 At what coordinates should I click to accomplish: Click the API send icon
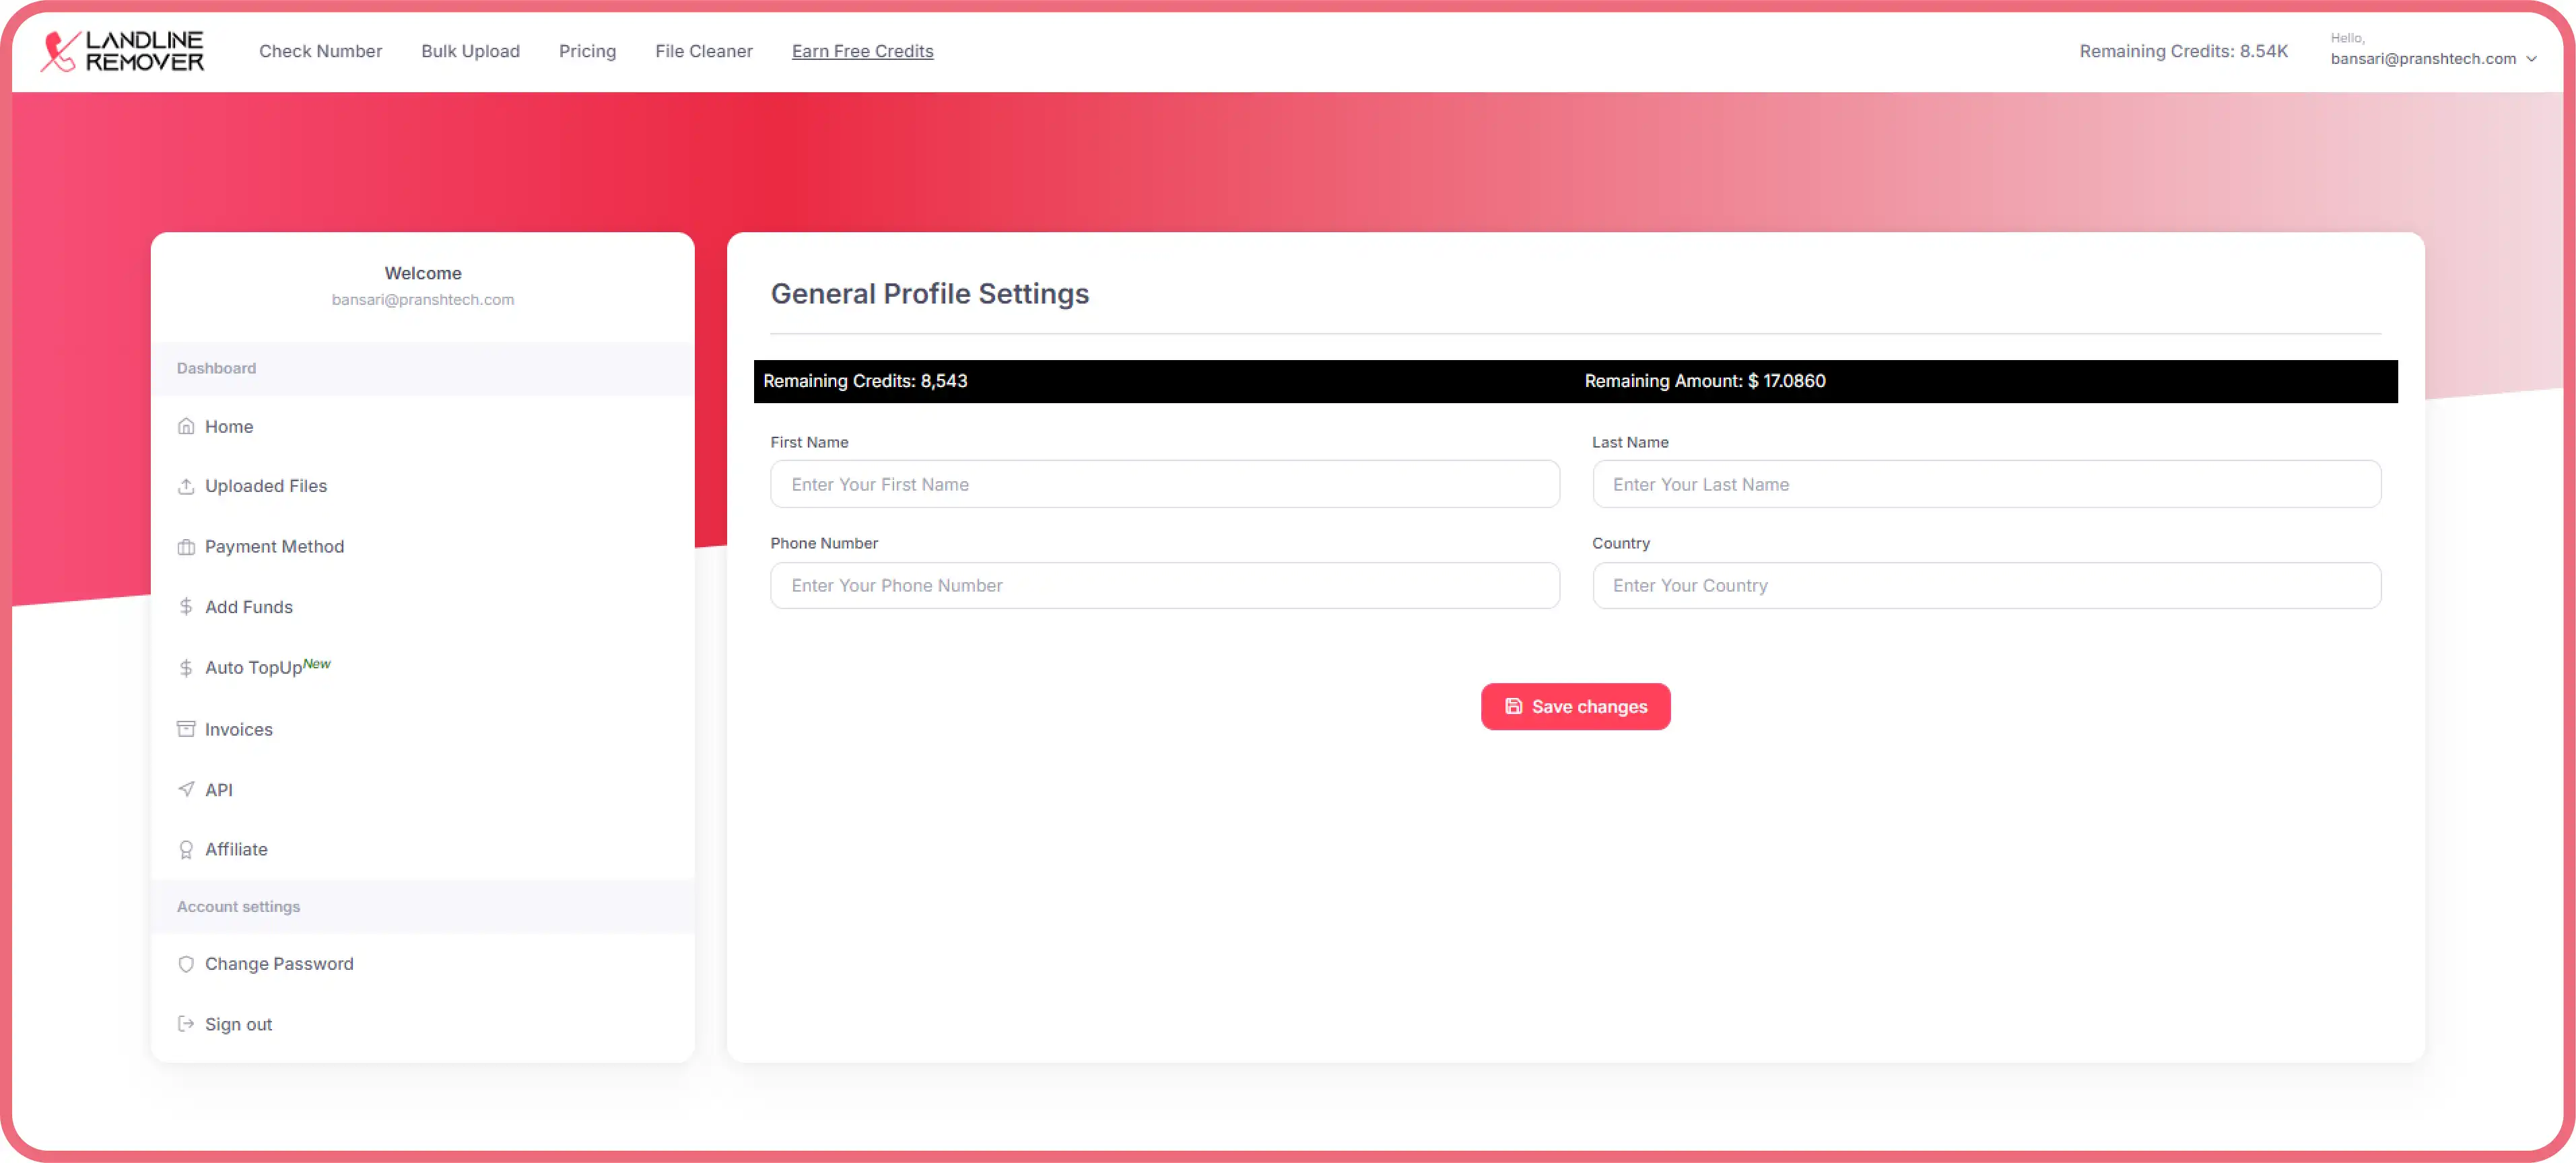pos(186,789)
